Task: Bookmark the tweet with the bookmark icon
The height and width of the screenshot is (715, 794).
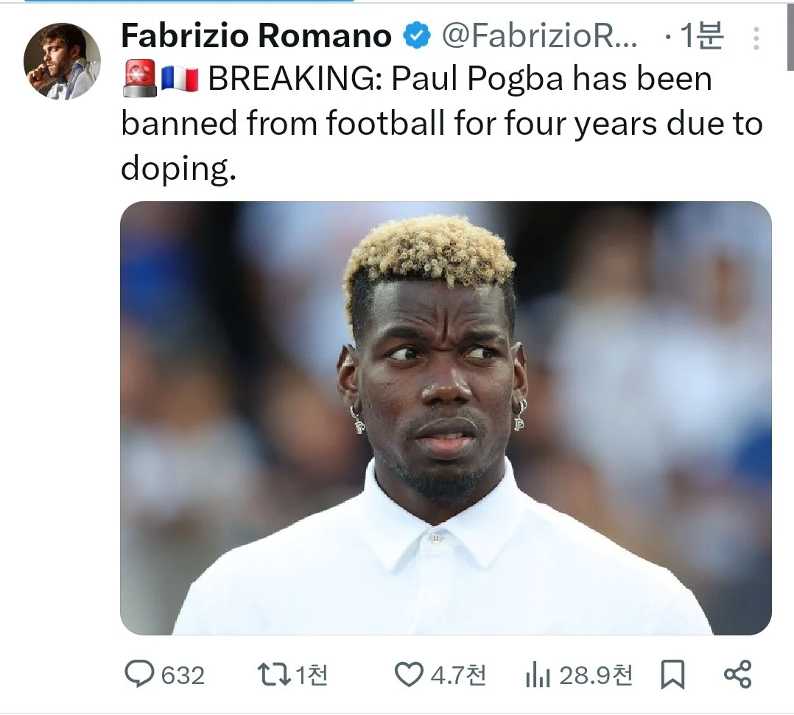Action: pyautogui.click(x=673, y=675)
